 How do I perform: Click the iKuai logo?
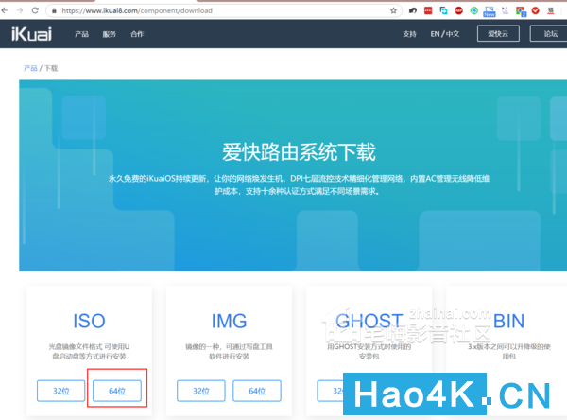tap(32, 34)
